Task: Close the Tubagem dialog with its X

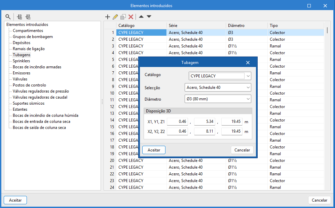Action: pyautogui.click(x=248, y=63)
